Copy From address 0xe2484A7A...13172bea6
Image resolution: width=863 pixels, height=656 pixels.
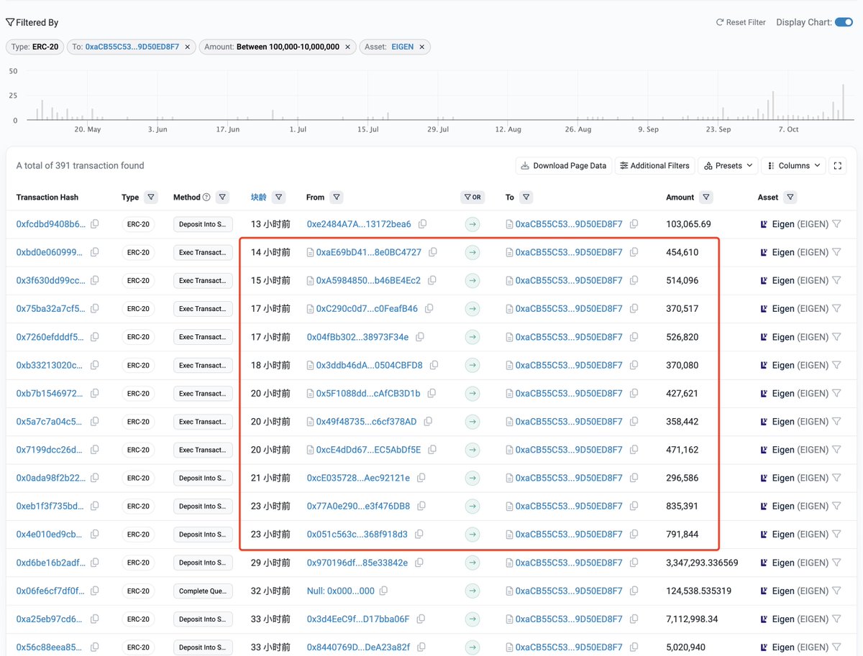(x=423, y=224)
